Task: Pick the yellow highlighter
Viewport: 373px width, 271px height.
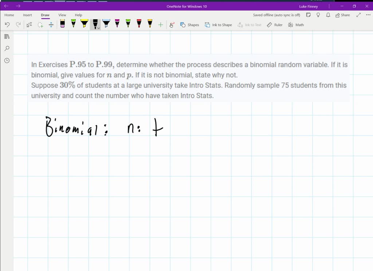Action: pos(84,24)
